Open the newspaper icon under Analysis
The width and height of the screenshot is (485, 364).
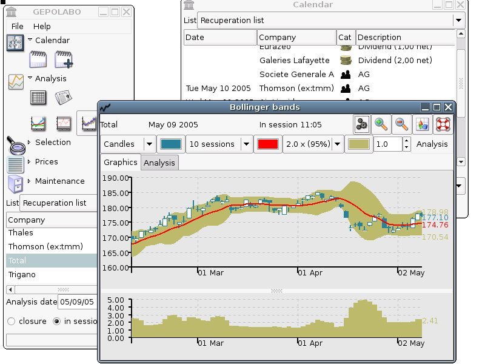[64, 98]
